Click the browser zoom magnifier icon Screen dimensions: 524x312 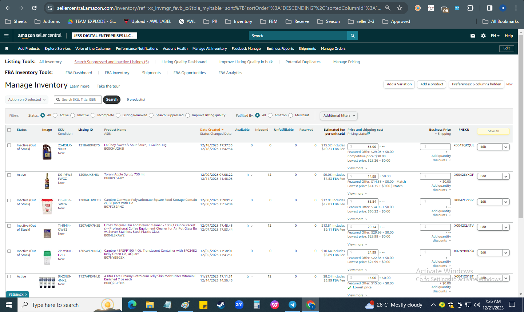[388, 8]
